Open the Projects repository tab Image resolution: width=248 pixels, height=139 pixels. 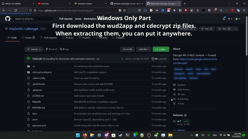(84, 38)
